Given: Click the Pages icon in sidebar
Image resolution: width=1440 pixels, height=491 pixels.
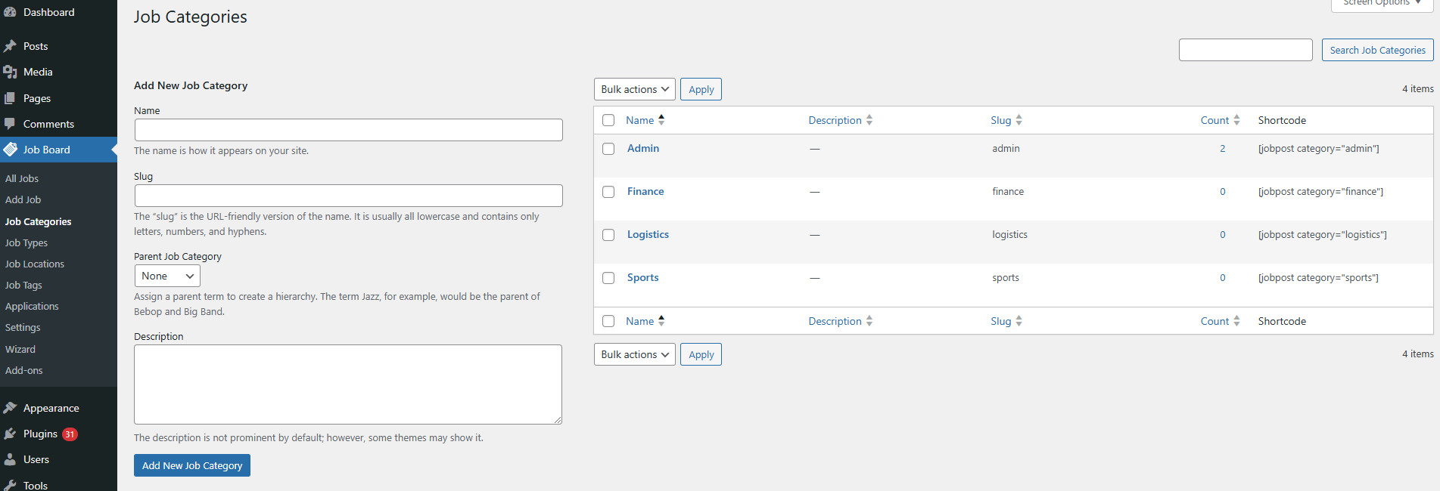Looking at the screenshot, I should pyautogui.click(x=10, y=98).
